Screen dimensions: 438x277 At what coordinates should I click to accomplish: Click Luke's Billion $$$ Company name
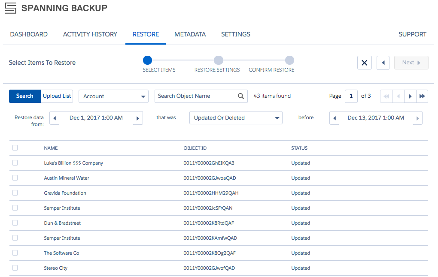tap(73, 163)
